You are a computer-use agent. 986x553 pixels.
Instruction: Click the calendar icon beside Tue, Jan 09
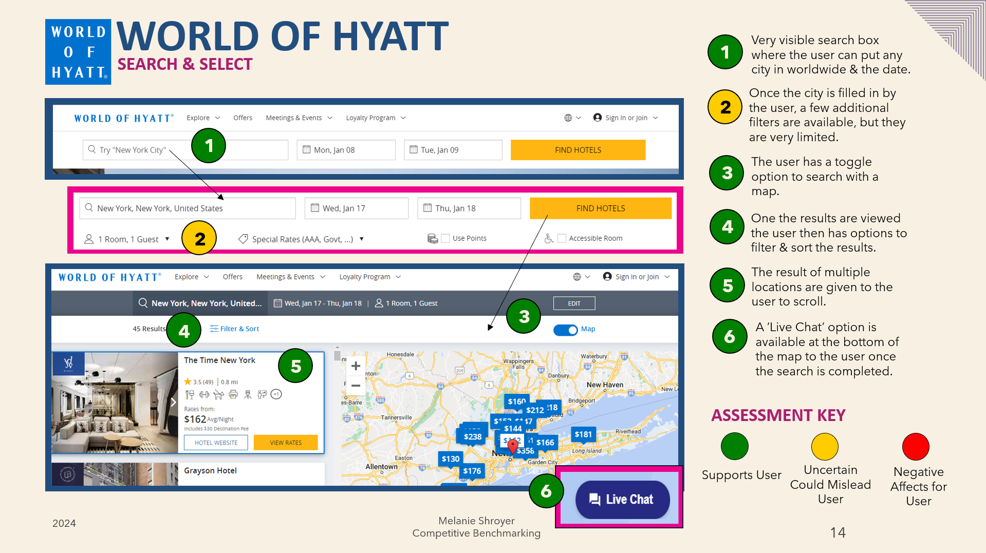tap(414, 149)
